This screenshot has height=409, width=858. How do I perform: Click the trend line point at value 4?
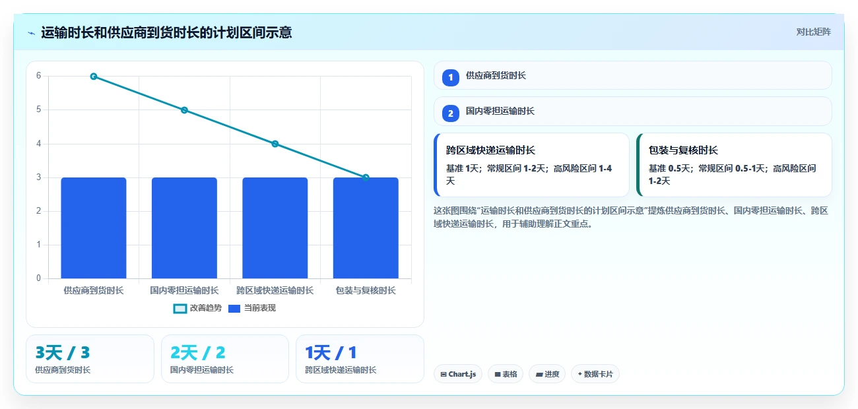point(275,144)
